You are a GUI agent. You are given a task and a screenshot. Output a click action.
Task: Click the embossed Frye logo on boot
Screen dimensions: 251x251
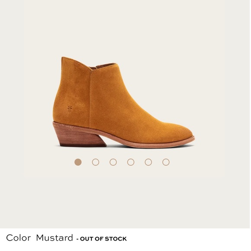coord(70,109)
